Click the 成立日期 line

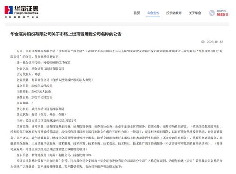35,86
